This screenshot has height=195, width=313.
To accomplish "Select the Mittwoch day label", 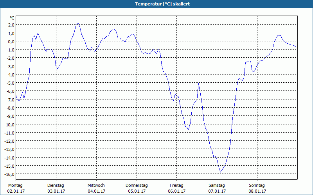I will tap(96, 186).
